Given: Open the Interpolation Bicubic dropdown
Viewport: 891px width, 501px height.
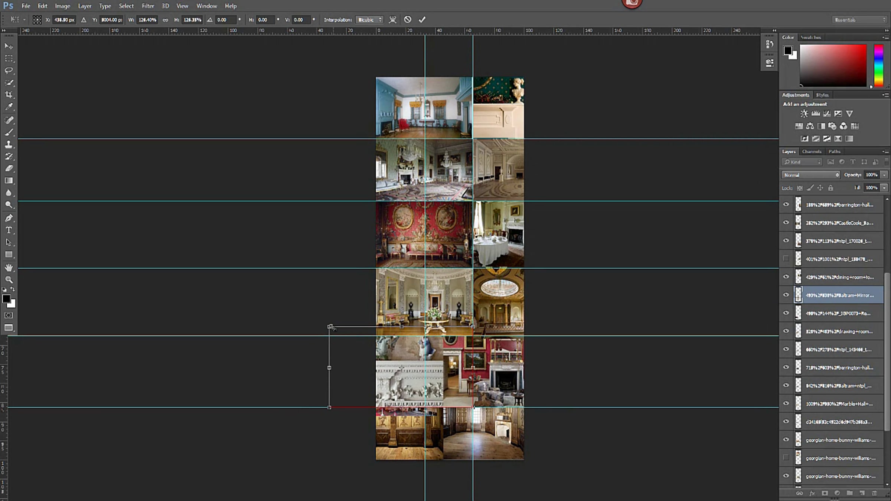Looking at the screenshot, I should pos(369,20).
